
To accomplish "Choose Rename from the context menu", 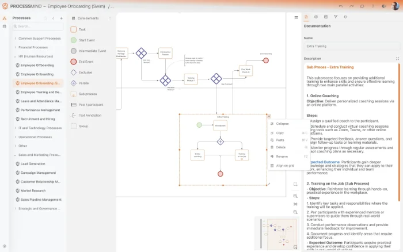I will [282, 156].
